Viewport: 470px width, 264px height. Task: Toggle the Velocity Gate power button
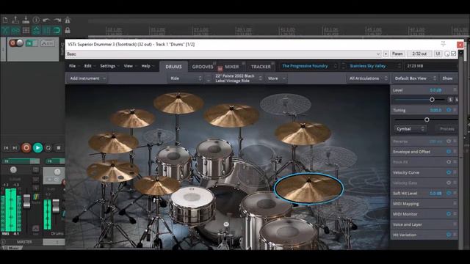(449, 183)
